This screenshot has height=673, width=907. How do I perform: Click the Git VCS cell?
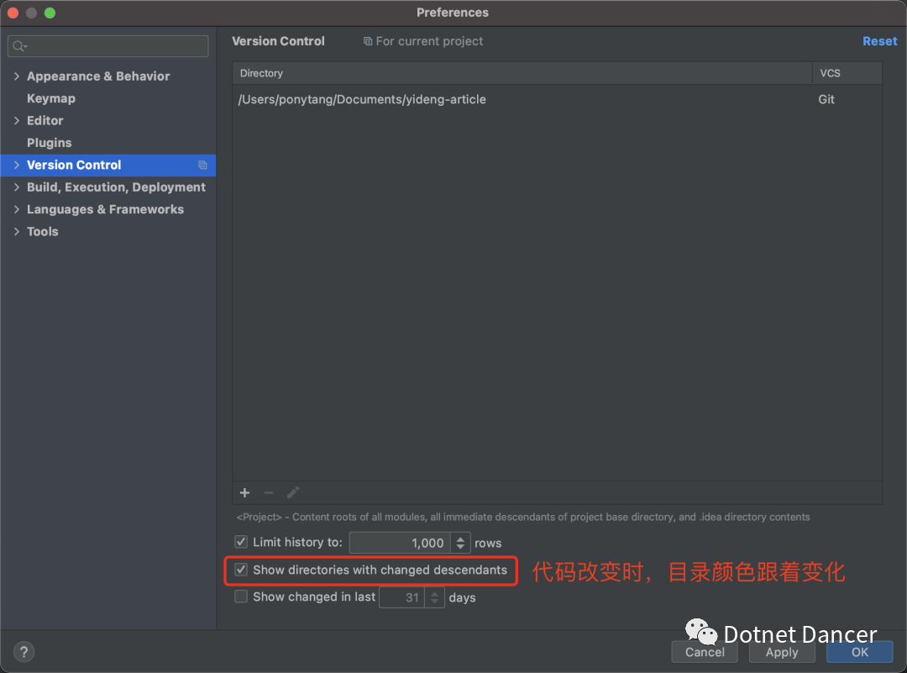[x=826, y=99]
